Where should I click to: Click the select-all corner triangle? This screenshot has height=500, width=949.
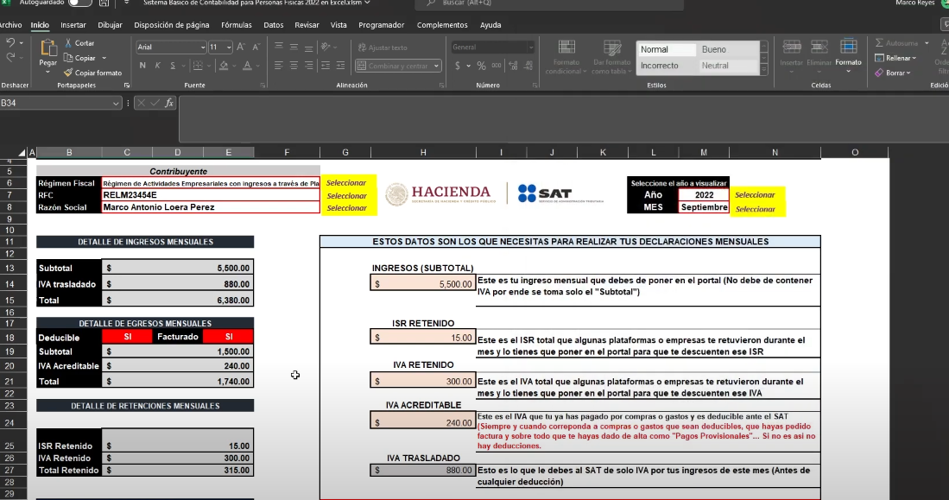pos(22,153)
